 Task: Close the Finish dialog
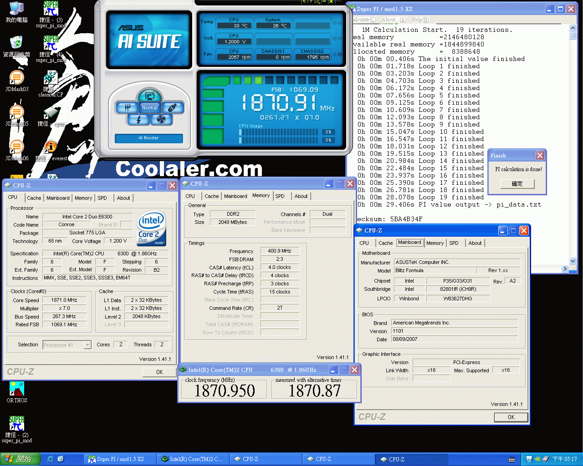click(540, 155)
